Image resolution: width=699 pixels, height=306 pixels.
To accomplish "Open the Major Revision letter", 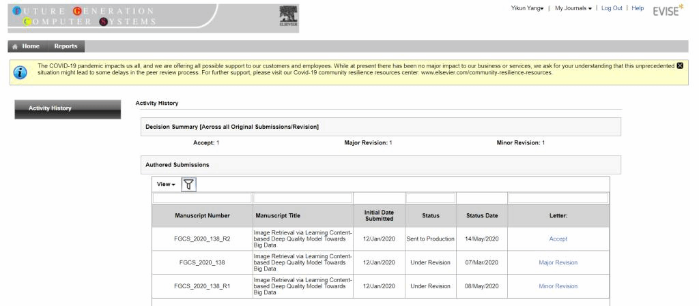I will (558, 262).
